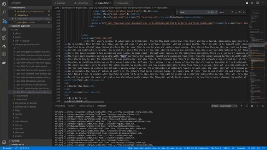The image size is (267, 150).
Task: Switch to the Output tab
Action: pyautogui.click(x=72, y=106)
